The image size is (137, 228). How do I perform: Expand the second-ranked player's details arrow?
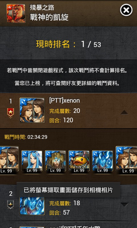point(125,204)
